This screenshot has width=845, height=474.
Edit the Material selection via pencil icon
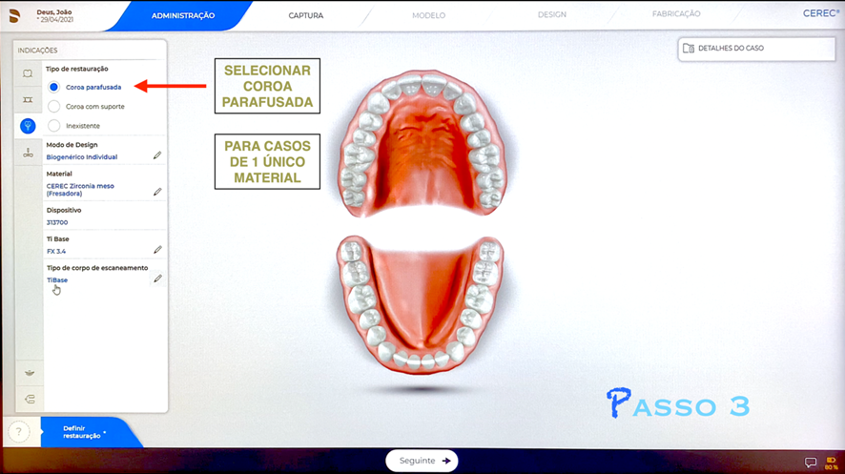(157, 192)
